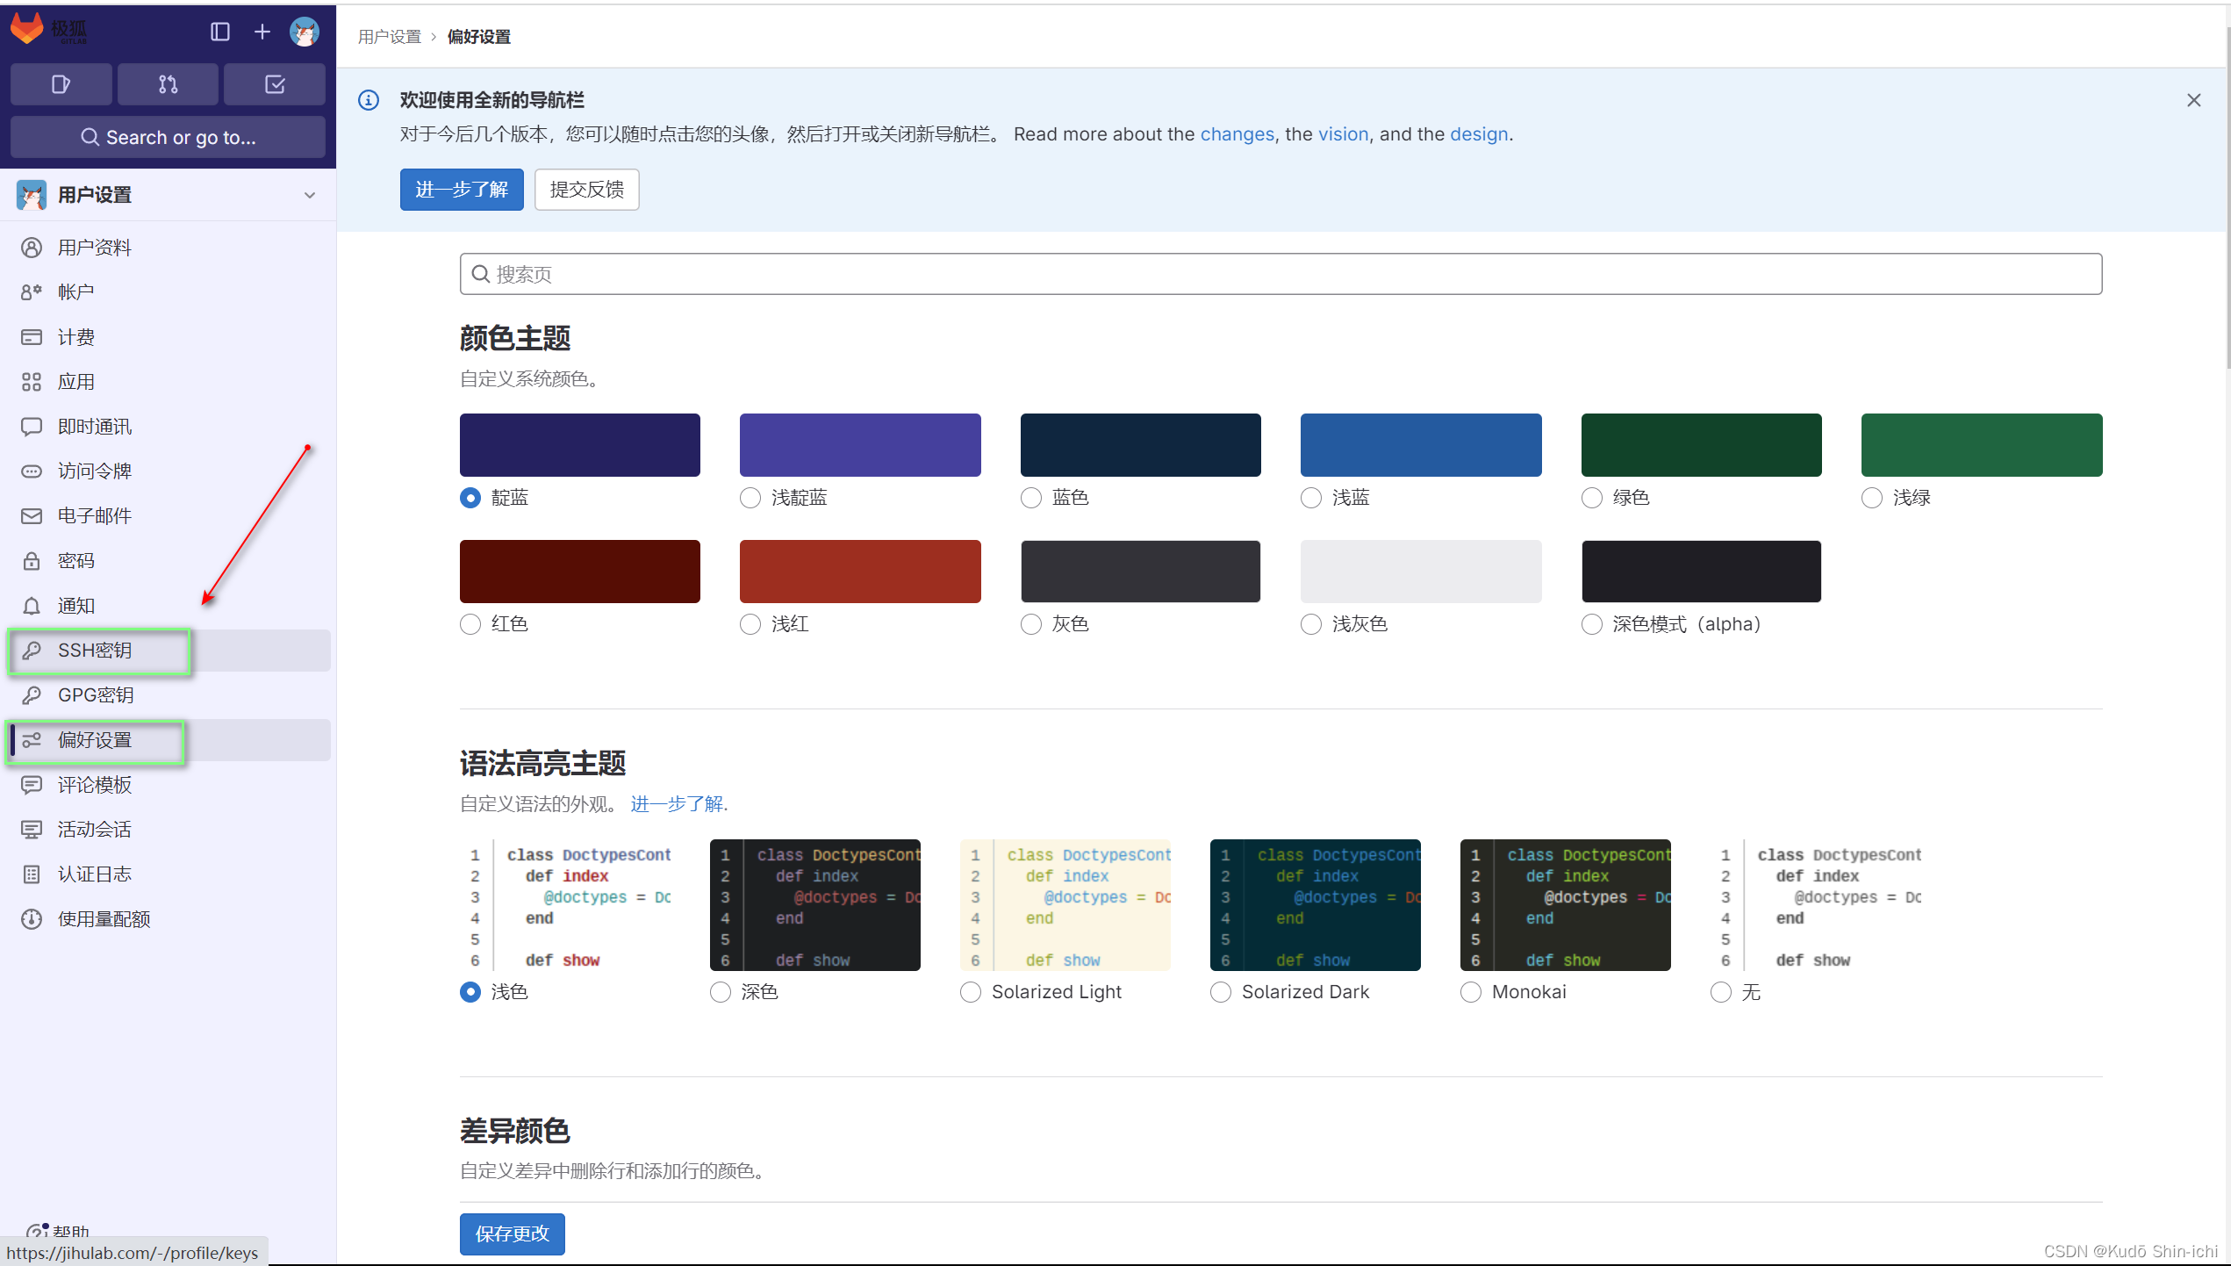Open the SSH密钥 settings in sidebar

(x=93, y=651)
